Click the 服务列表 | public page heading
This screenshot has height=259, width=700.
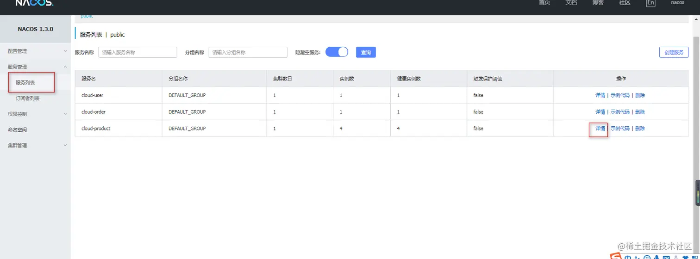coord(102,35)
